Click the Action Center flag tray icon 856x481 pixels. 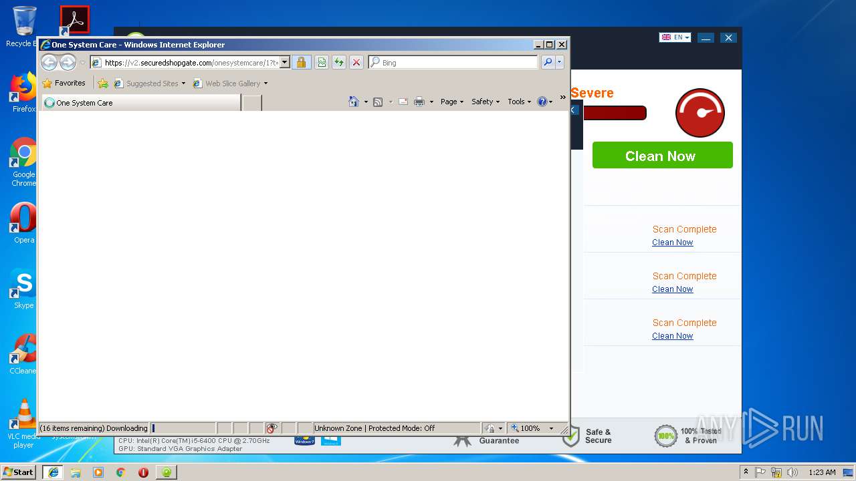point(760,472)
